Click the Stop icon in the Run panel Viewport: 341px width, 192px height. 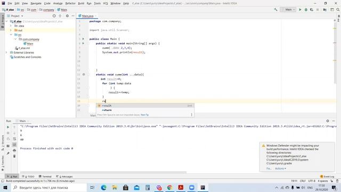pyautogui.click(x=8, y=133)
